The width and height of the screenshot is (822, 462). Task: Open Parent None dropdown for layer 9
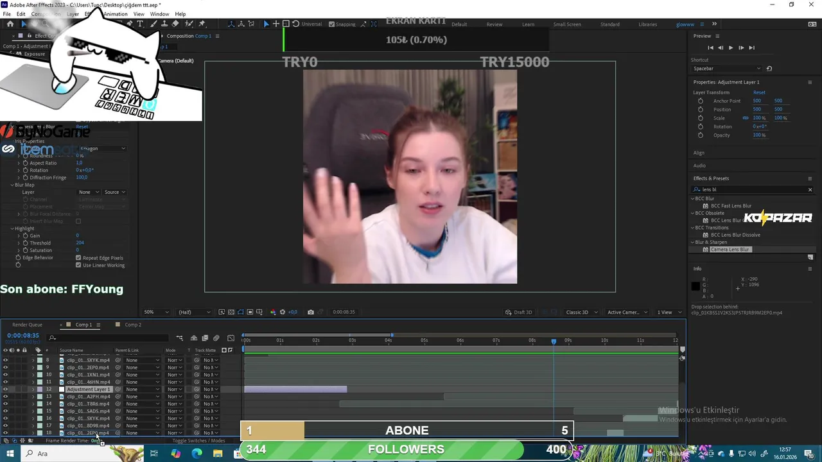click(142, 368)
